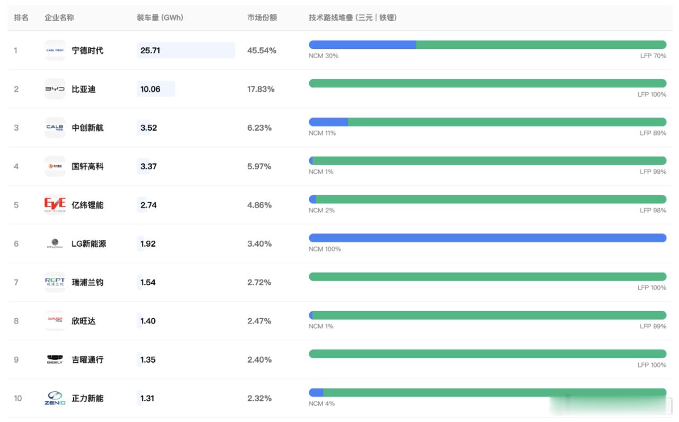Image resolution: width=679 pixels, height=422 pixels.
Task: Click the 市场份额 column header
Action: click(x=262, y=17)
